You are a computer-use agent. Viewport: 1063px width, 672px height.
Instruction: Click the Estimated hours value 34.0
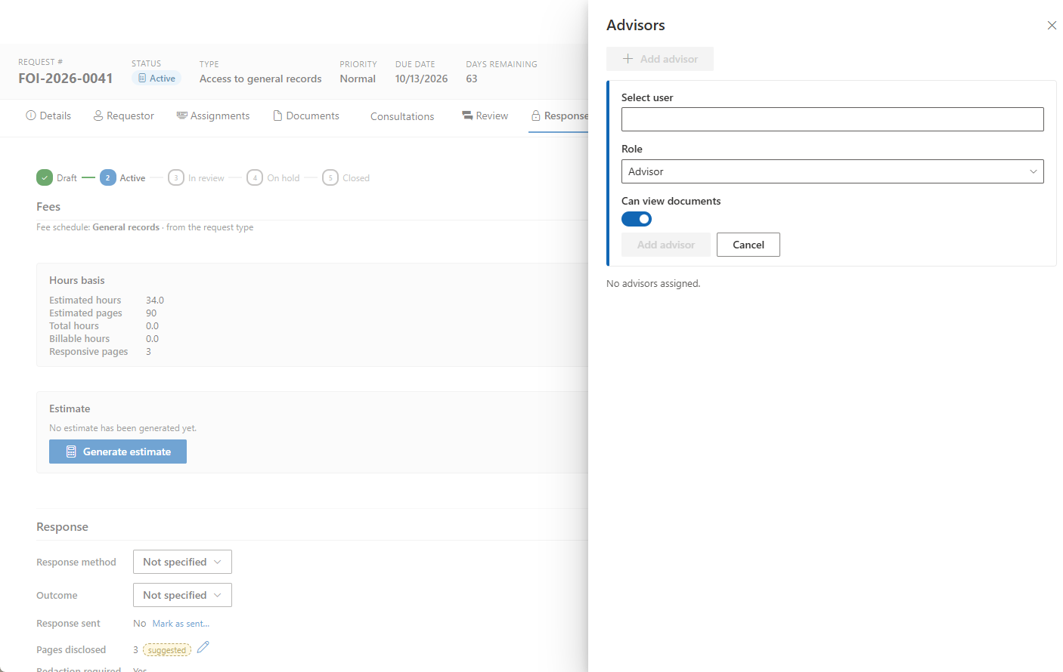tap(155, 301)
